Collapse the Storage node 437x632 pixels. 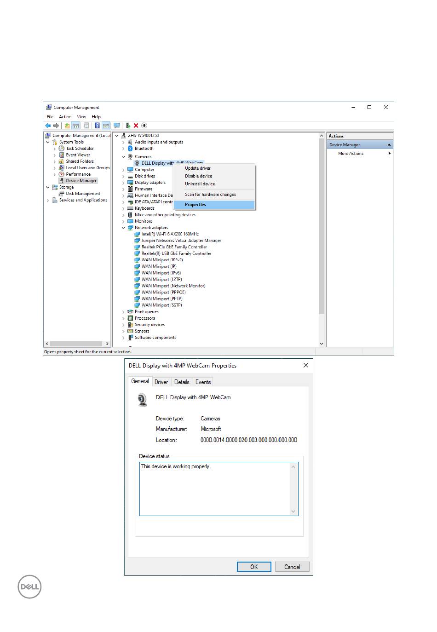48,187
